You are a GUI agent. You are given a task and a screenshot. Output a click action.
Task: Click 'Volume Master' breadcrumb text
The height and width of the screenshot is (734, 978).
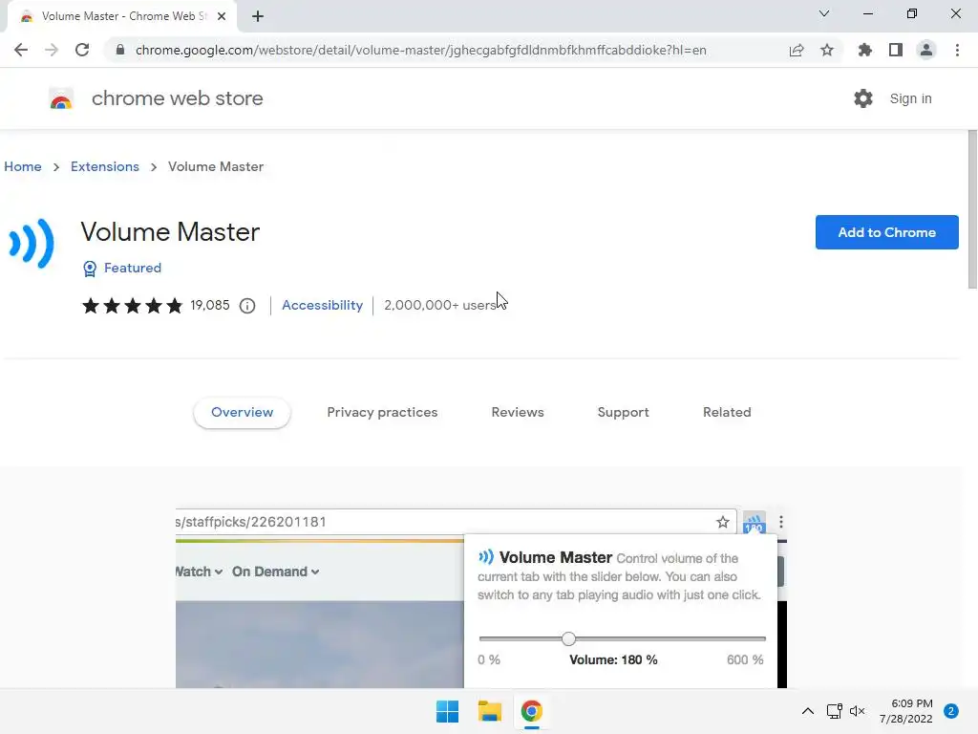216,166
